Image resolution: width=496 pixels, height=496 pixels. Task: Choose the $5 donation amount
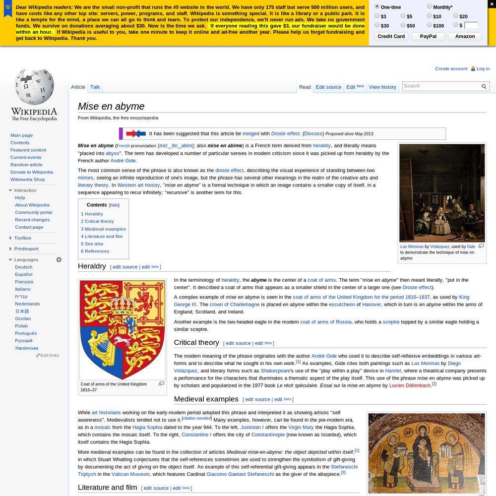[403, 15]
